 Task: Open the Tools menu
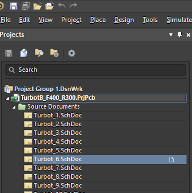(x=150, y=20)
